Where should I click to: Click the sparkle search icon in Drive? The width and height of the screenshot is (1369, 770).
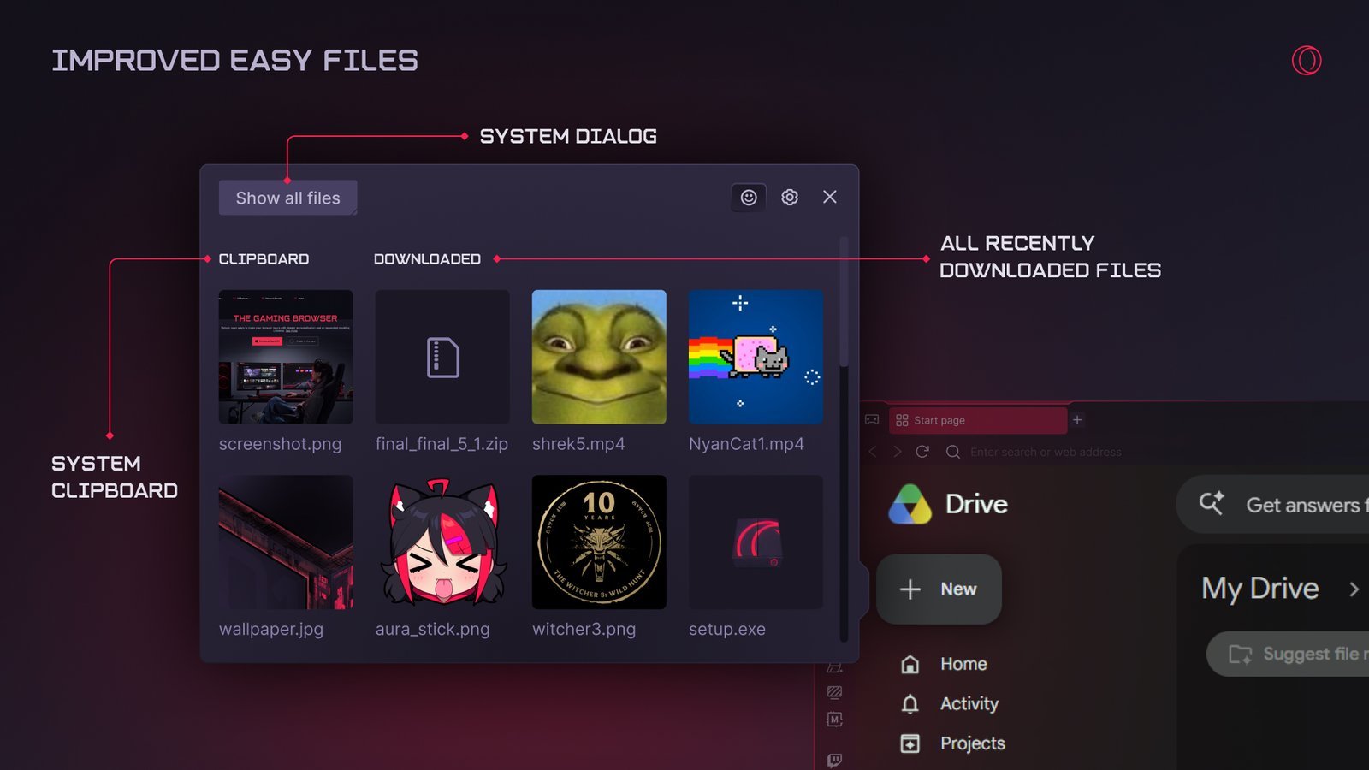(1211, 503)
